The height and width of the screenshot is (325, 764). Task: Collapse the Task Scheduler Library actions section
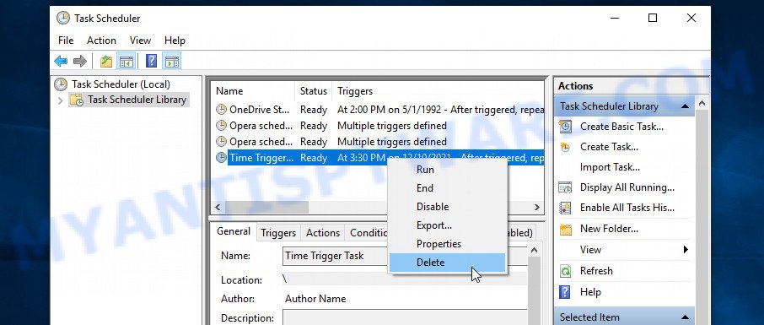pyautogui.click(x=685, y=106)
